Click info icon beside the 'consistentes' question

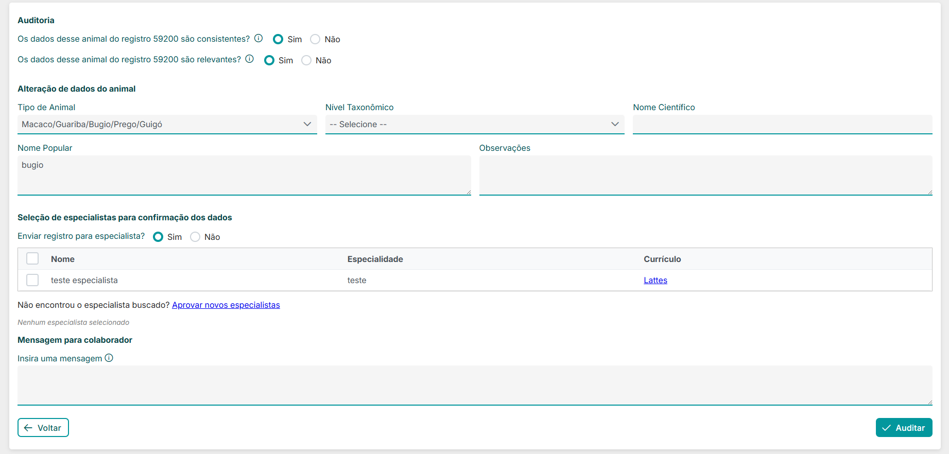point(258,39)
